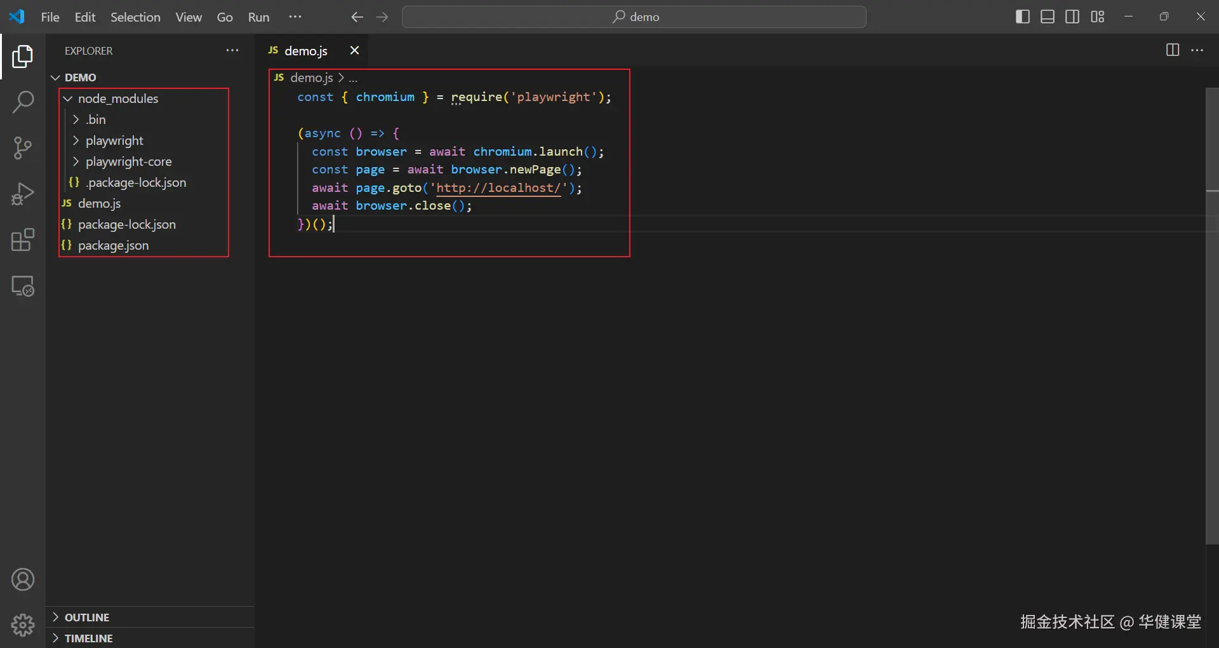The image size is (1219, 648).
Task: Open the Run and Debug view
Action: click(23, 194)
